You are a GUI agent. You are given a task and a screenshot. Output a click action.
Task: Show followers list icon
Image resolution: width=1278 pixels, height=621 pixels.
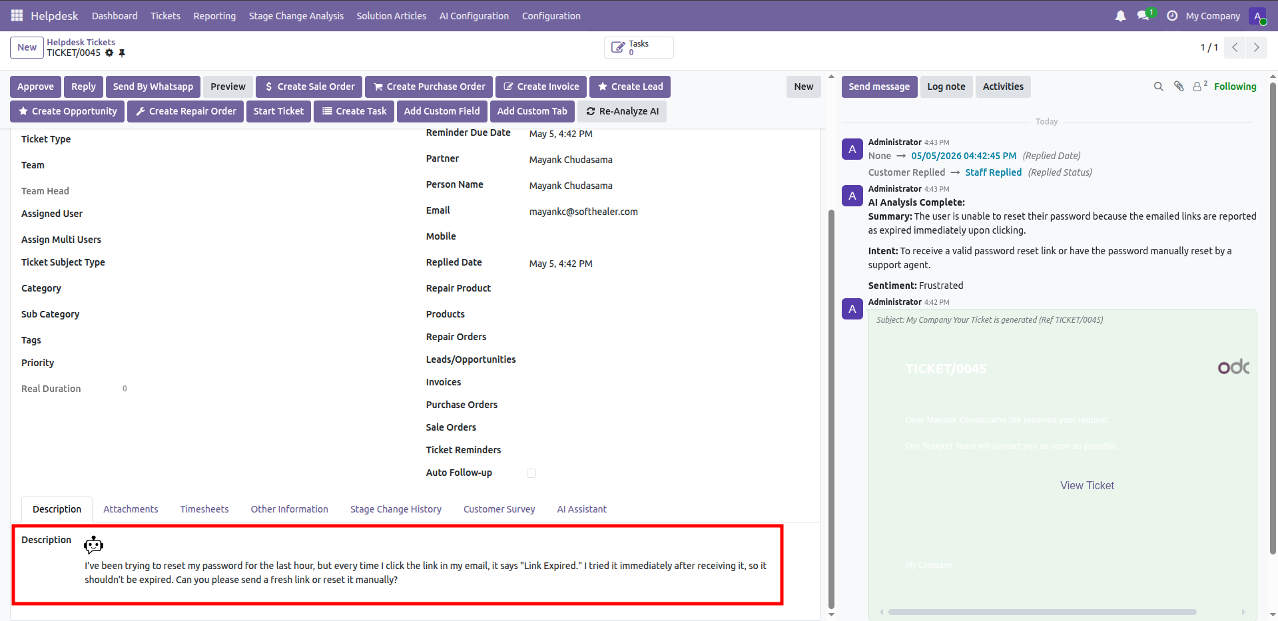point(1199,86)
